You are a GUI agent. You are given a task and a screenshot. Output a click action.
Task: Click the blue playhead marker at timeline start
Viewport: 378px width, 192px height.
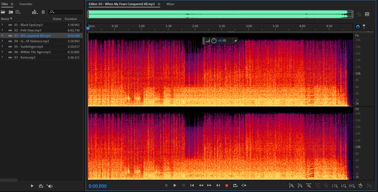click(x=88, y=29)
